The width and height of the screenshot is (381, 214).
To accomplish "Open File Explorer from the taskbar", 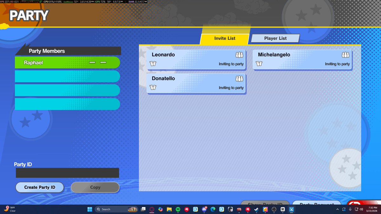I will (169, 209).
